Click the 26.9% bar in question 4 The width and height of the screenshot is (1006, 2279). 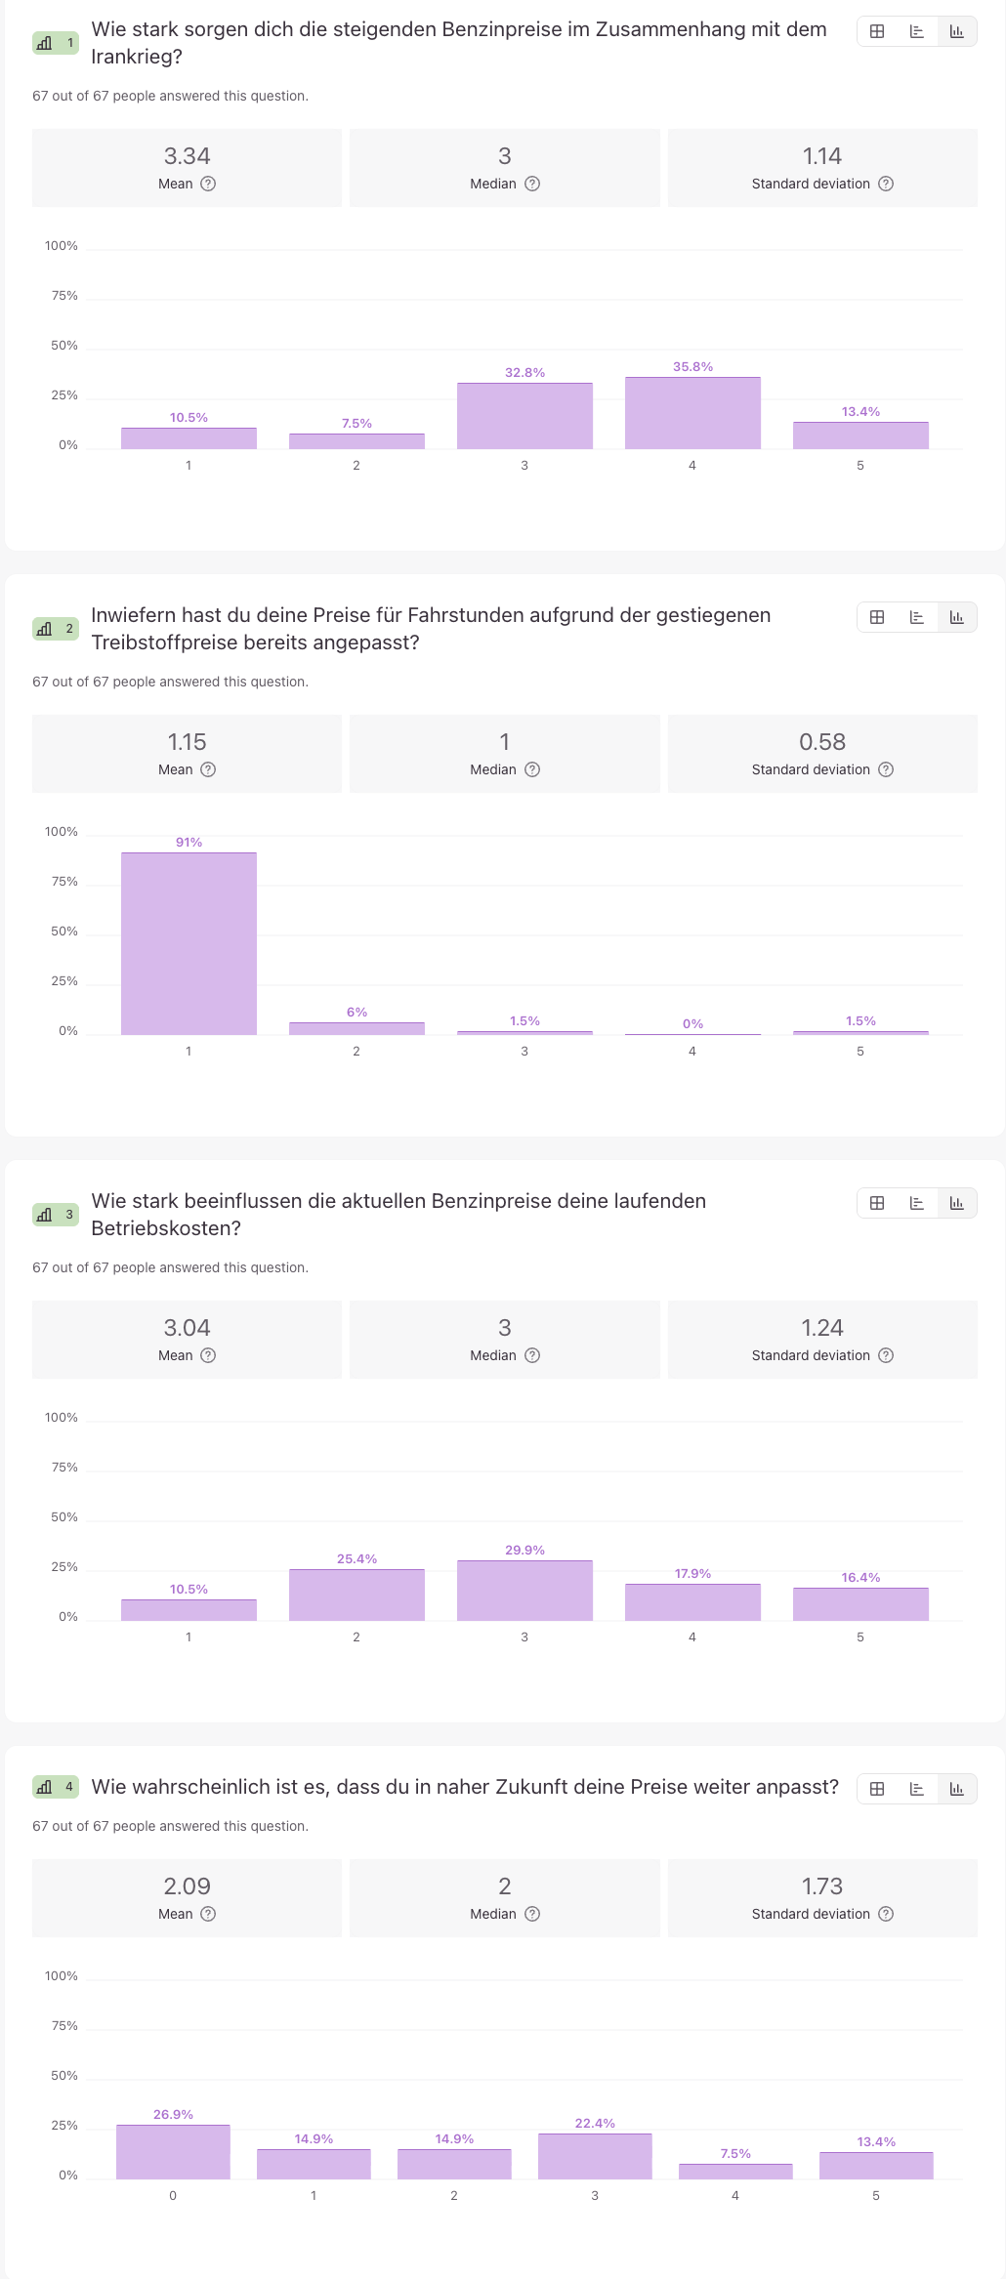pos(173,2152)
